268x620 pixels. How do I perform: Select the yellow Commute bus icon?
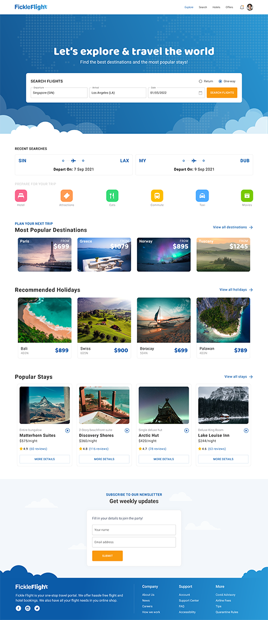157,196
